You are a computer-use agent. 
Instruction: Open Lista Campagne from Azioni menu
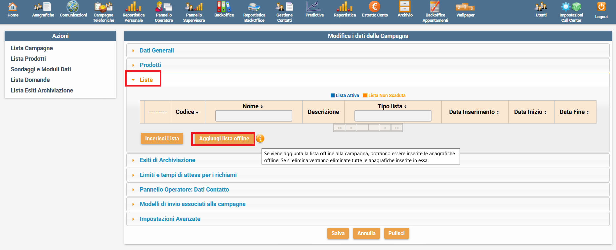32,48
